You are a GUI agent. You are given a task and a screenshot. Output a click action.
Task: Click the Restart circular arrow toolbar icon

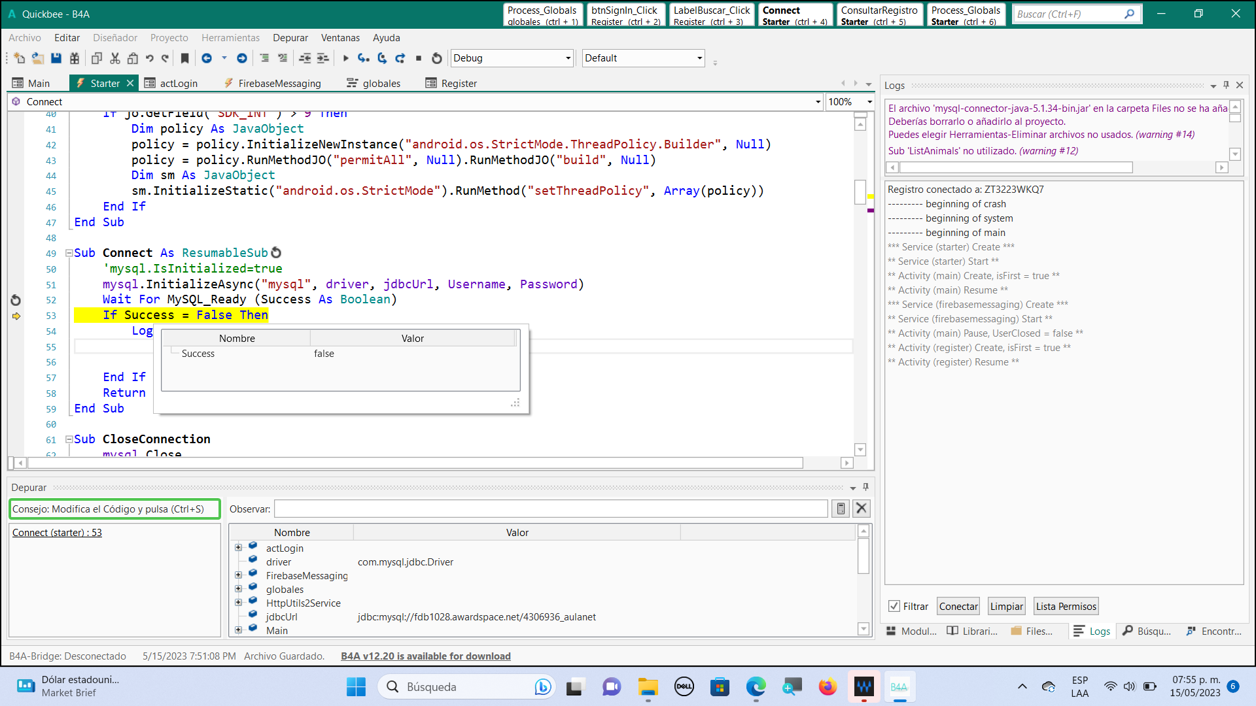[437, 58]
